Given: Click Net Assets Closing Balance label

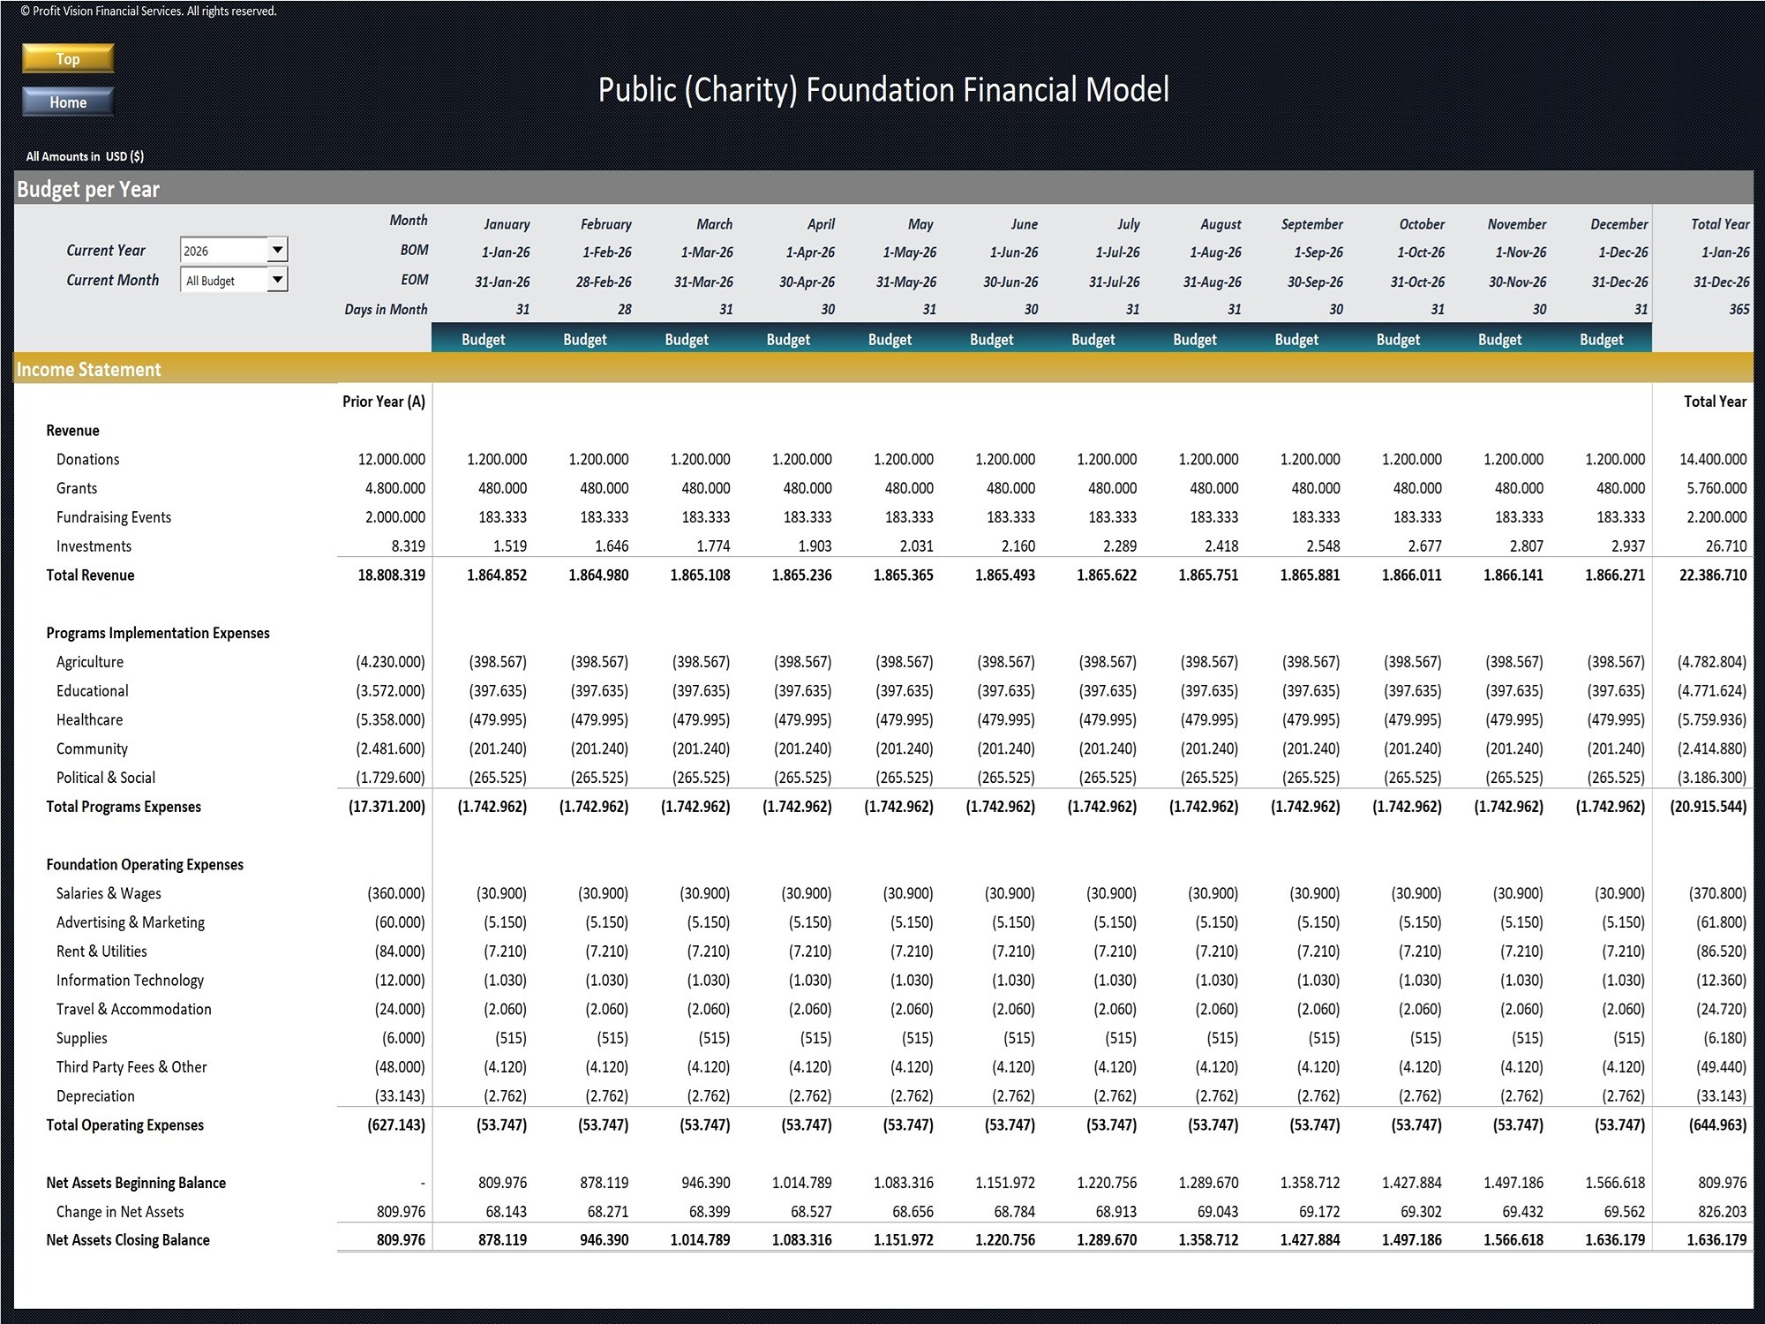Looking at the screenshot, I should point(128,1240).
